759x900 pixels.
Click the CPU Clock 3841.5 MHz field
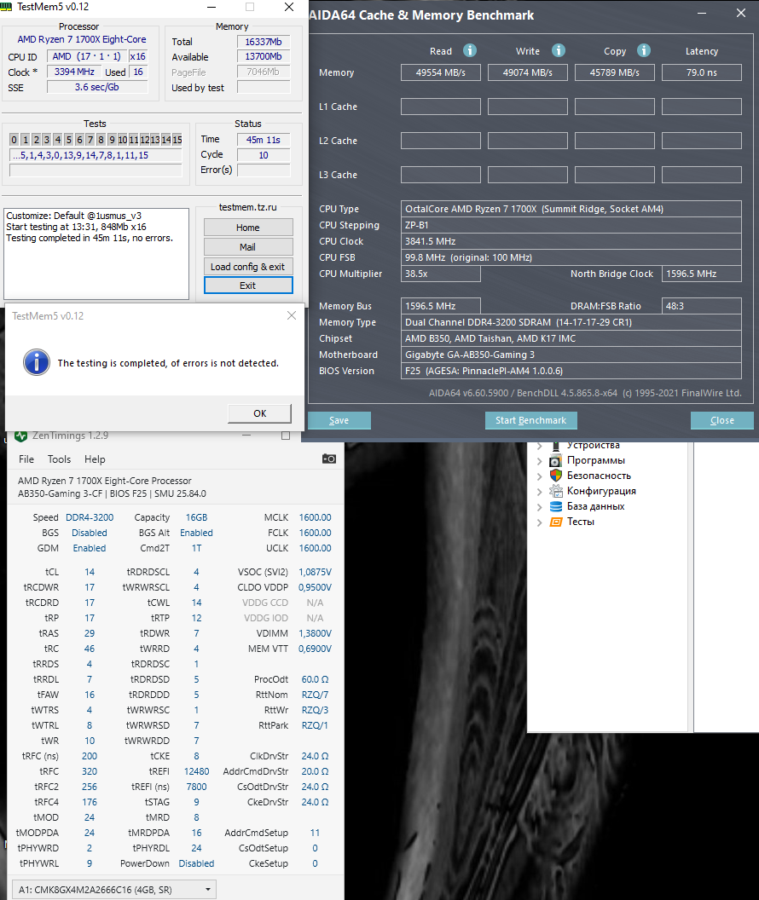pyautogui.click(x=571, y=241)
